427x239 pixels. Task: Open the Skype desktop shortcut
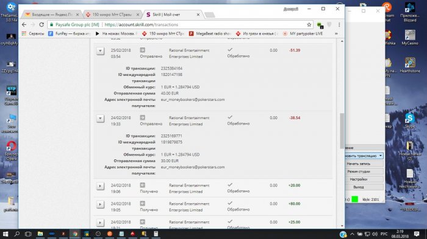click(410, 121)
